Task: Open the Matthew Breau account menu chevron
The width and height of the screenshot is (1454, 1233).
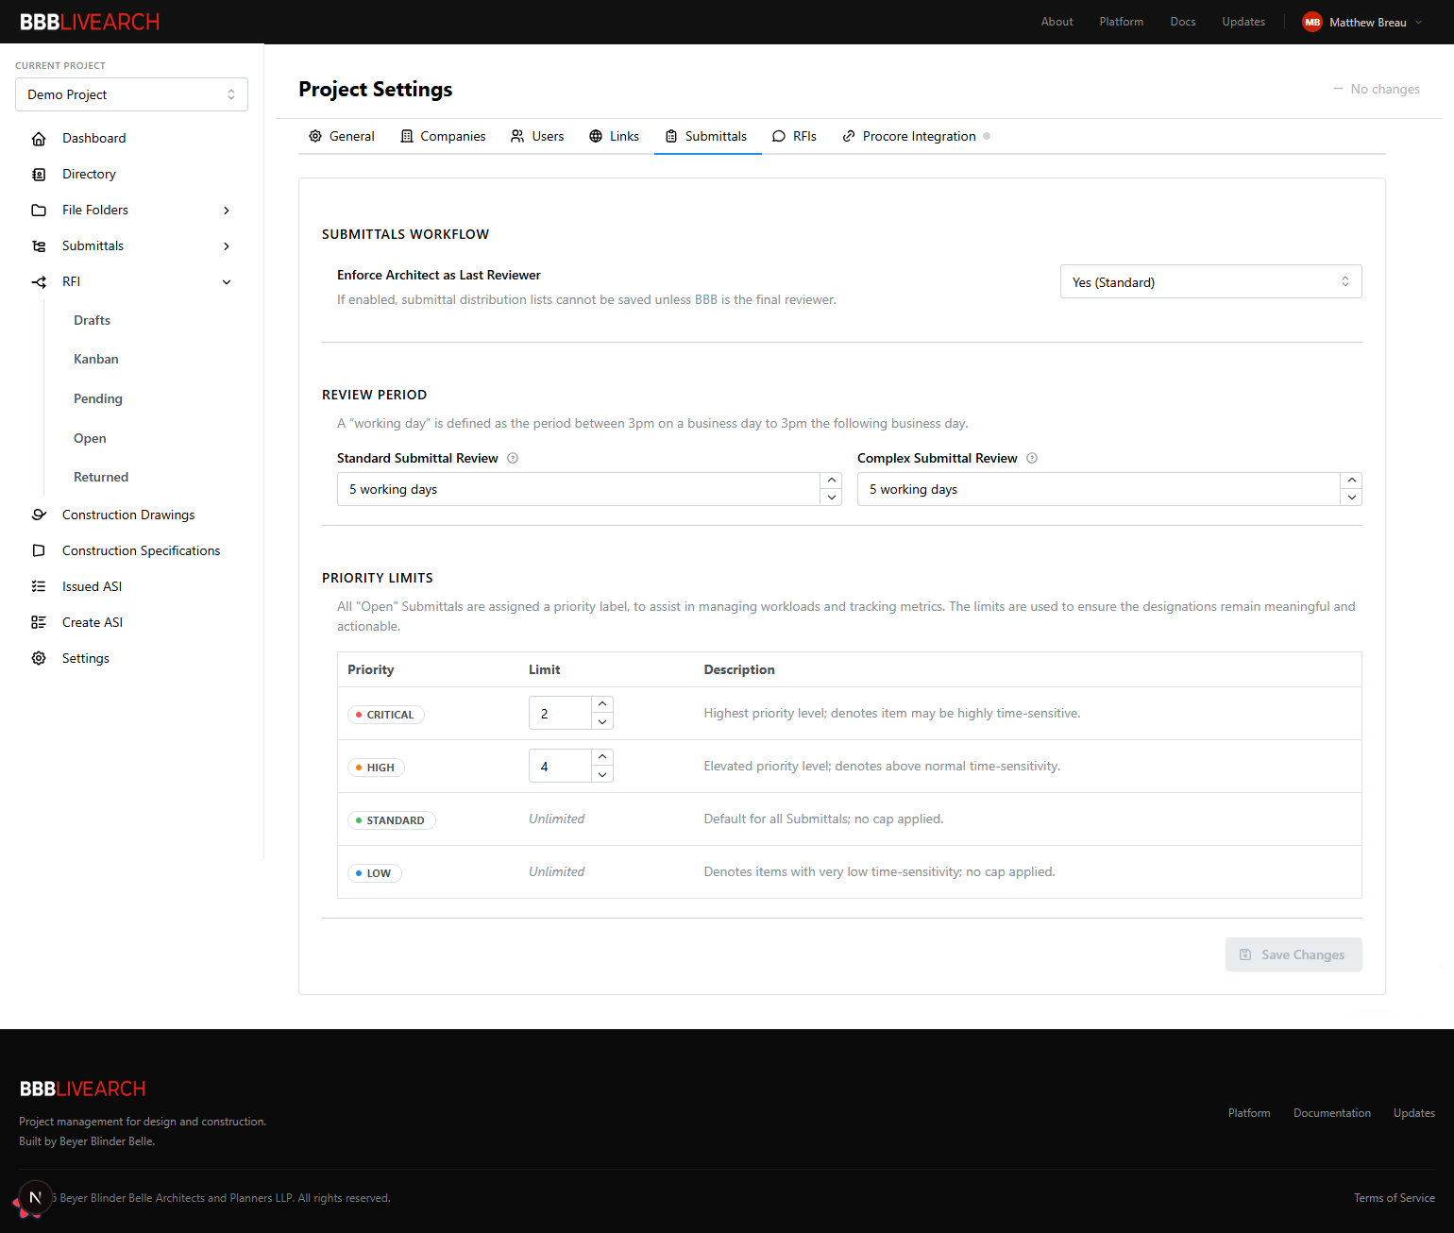Action: [1418, 22]
